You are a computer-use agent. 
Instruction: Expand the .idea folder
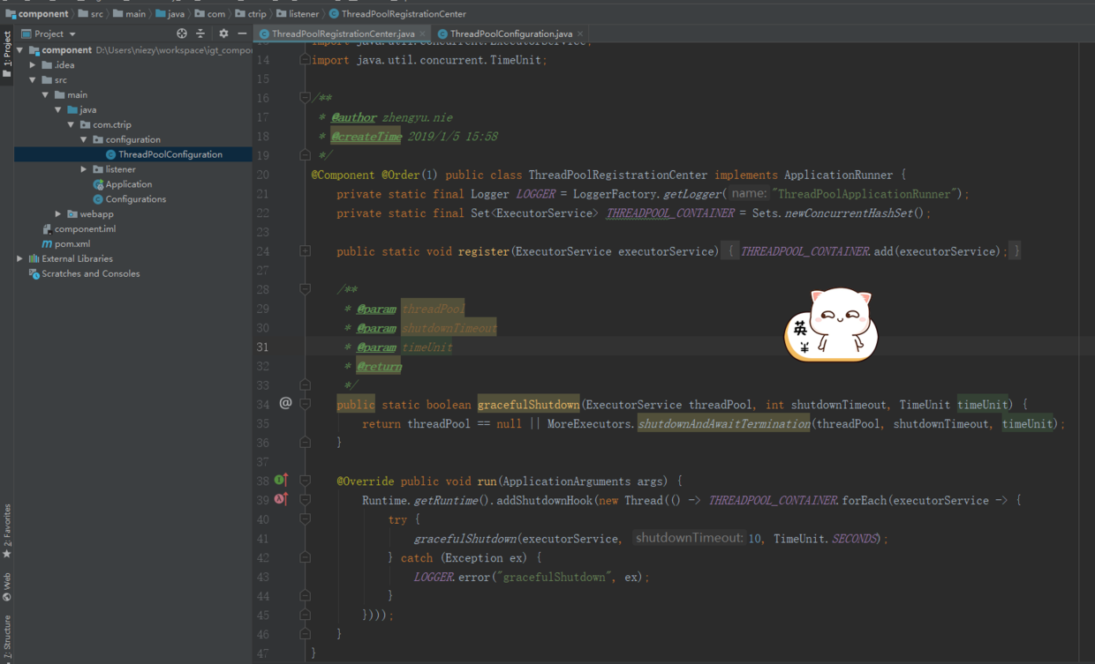33,65
